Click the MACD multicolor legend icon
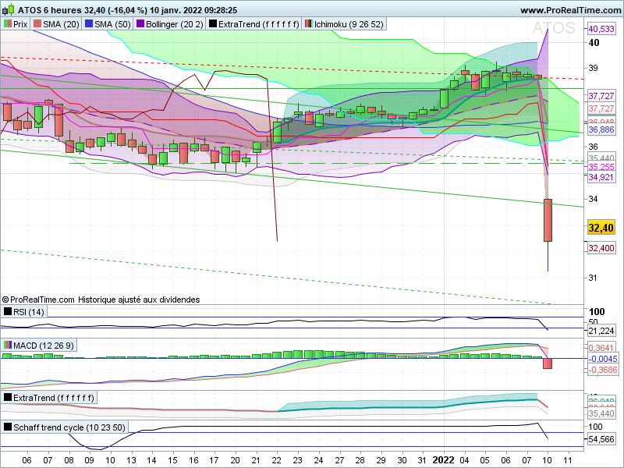Image resolution: width=624 pixels, height=468 pixels. tap(8, 345)
